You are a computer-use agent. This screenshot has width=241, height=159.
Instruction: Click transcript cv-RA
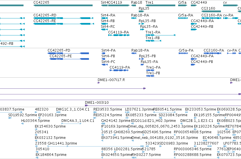pyautogui.click(x=228, y=15)
